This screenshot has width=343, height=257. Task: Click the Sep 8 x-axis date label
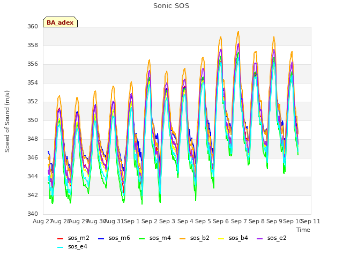point(257,221)
